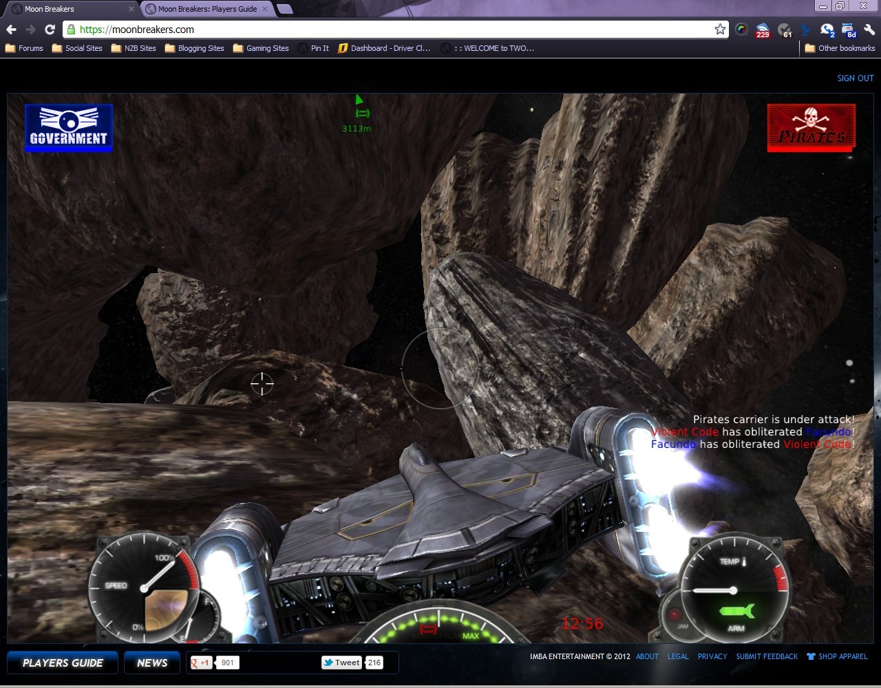Click SUBMIT FEEDBACK link

pyautogui.click(x=767, y=656)
